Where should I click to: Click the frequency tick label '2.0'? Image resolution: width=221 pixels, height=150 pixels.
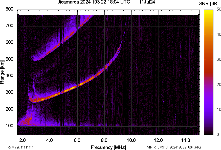pyautogui.click(x=23, y=140)
